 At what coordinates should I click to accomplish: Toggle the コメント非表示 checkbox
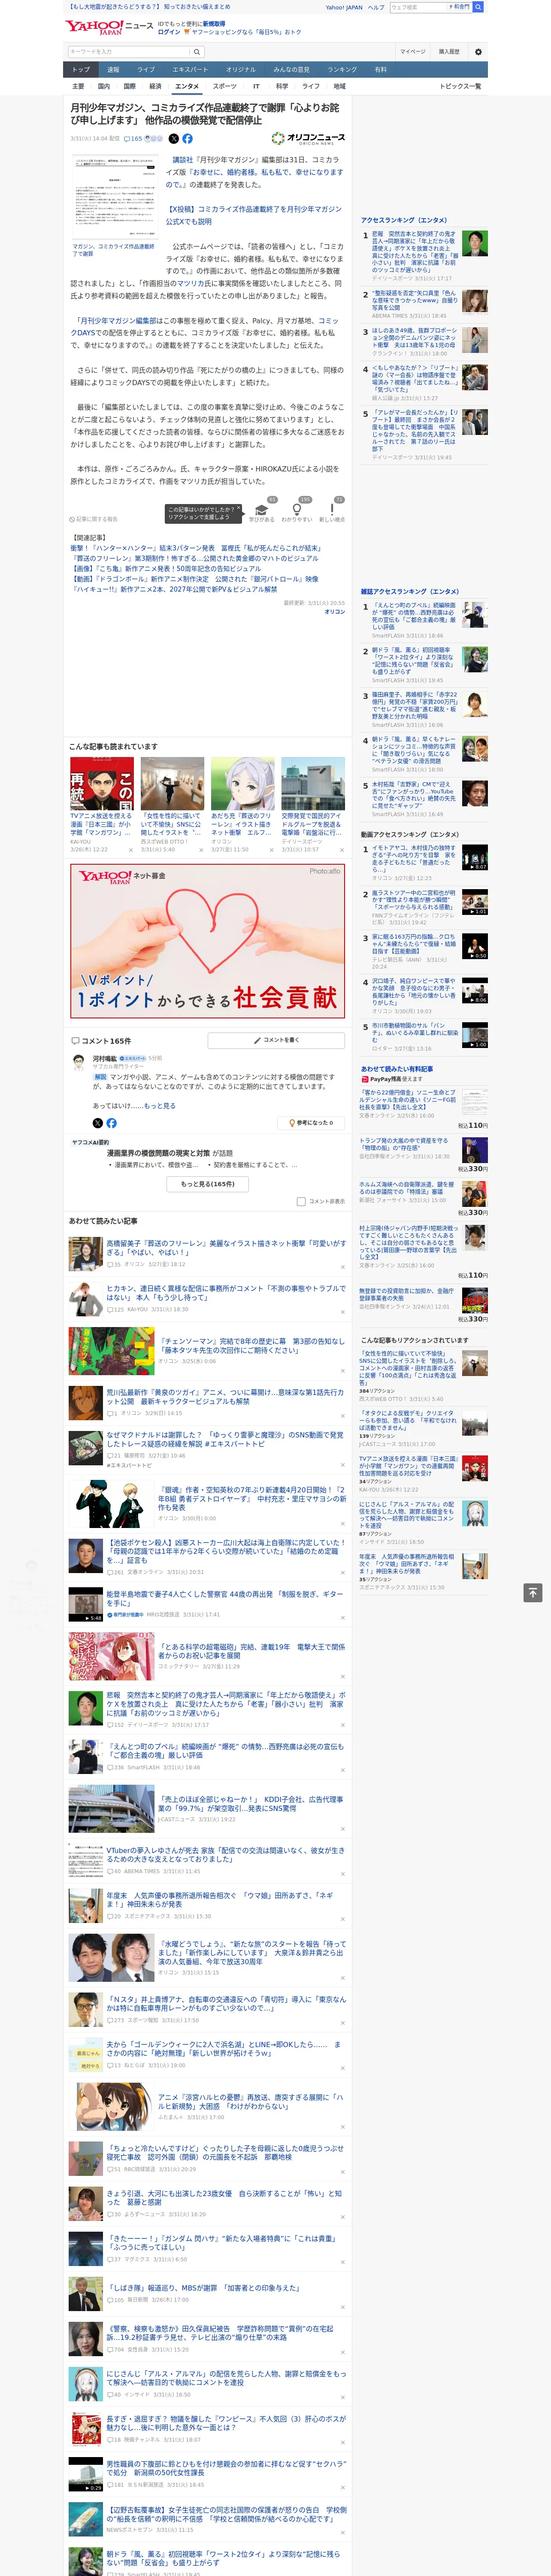click(x=301, y=1202)
